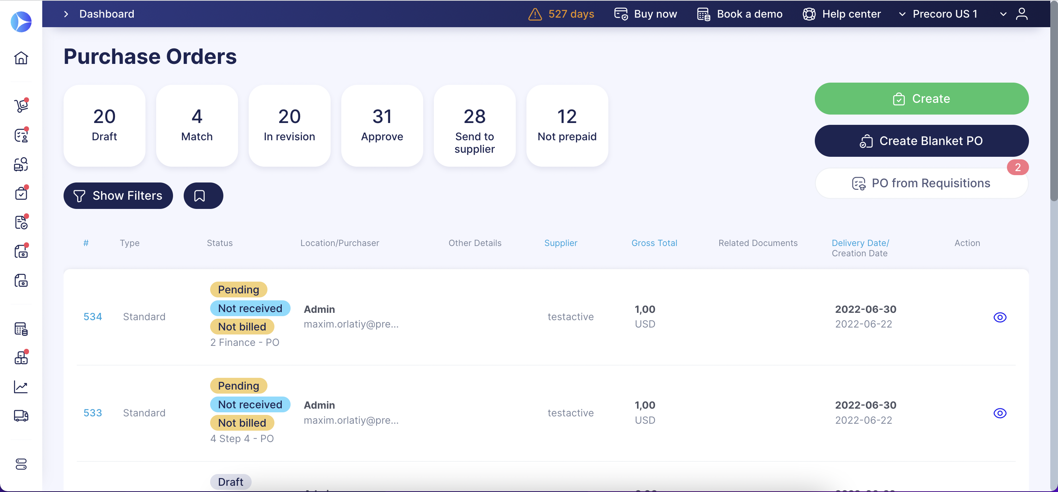The width and height of the screenshot is (1058, 492).
Task: Open the stacked boxes inventory sidebar icon
Action: 21,358
